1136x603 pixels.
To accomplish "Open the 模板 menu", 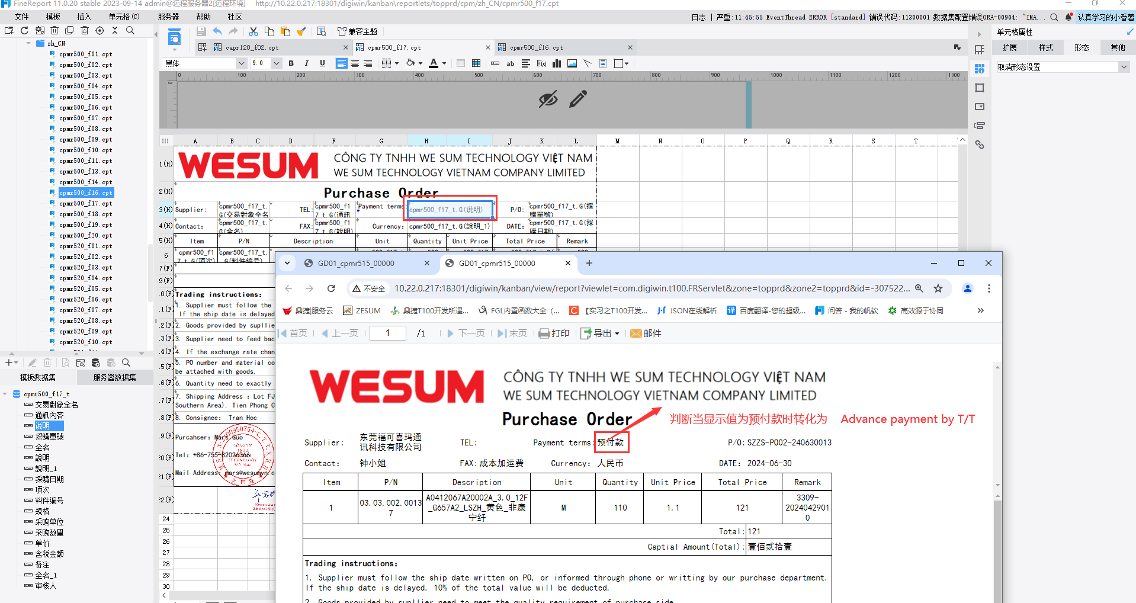I will (53, 17).
